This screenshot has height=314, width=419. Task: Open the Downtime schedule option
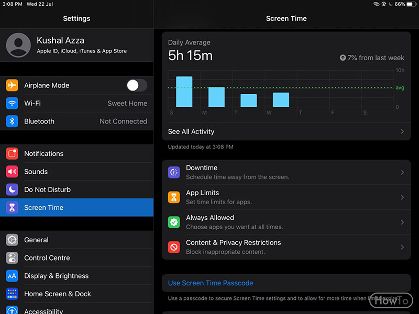coord(286,173)
